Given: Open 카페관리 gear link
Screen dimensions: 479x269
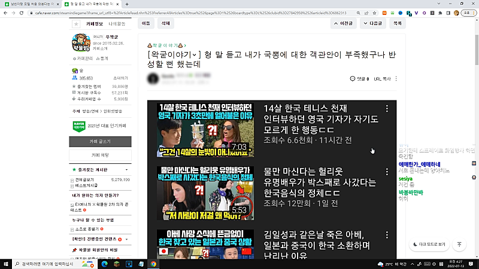Looking at the screenshot, I should 83,59.
